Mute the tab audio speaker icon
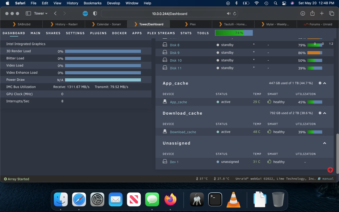The width and height of the screenshot is (339, 212). point(228,14)
